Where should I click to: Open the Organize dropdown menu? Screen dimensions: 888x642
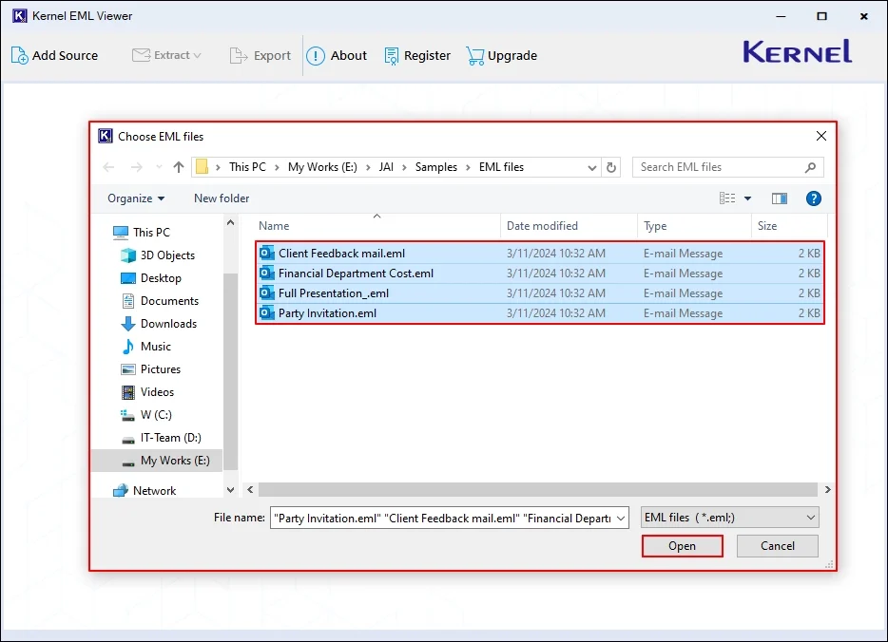coord(135,198)
